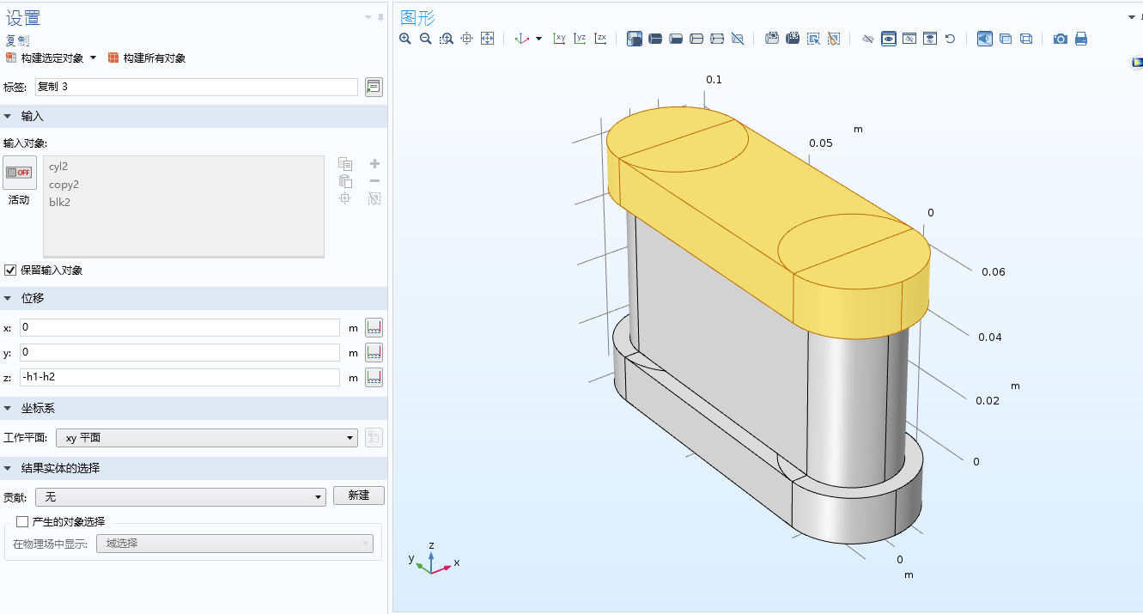The width and height of the screenshot is (1143, 614).
Task: Click Build Selected (构建选定对象) button
Action: 45,58
